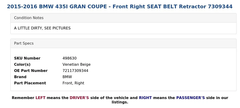Image resolution: width=240 pixels, height=108 pixels.
Task: Click the Part Specs panel header
Action: [24, 43]
